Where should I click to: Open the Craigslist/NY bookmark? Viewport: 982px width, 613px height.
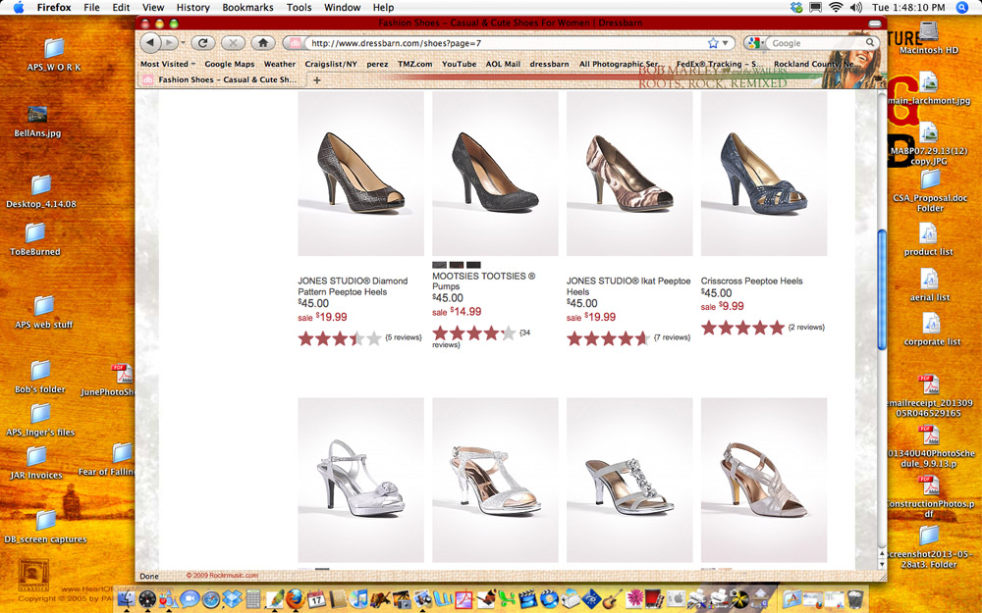coord(331,64)
